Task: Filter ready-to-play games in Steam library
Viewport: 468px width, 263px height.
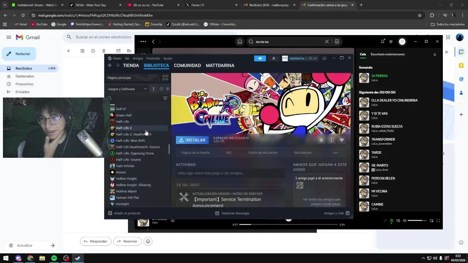Action: [168, 89]
